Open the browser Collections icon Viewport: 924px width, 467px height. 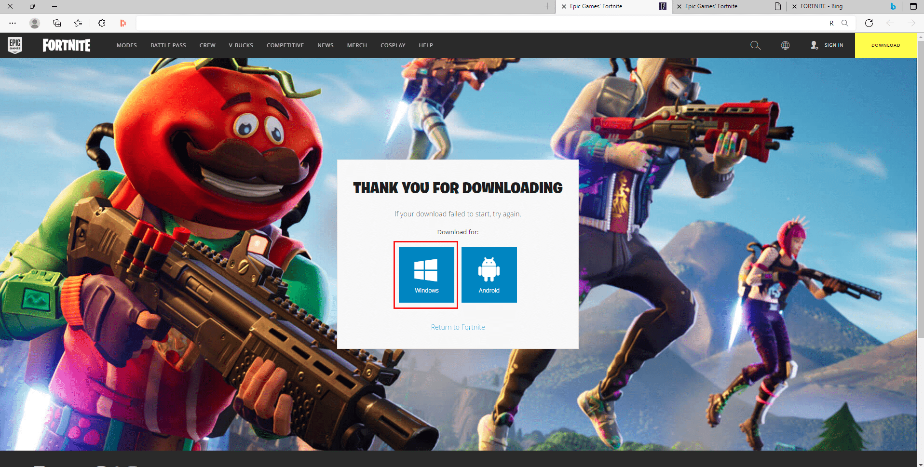(x=57, y=23)
